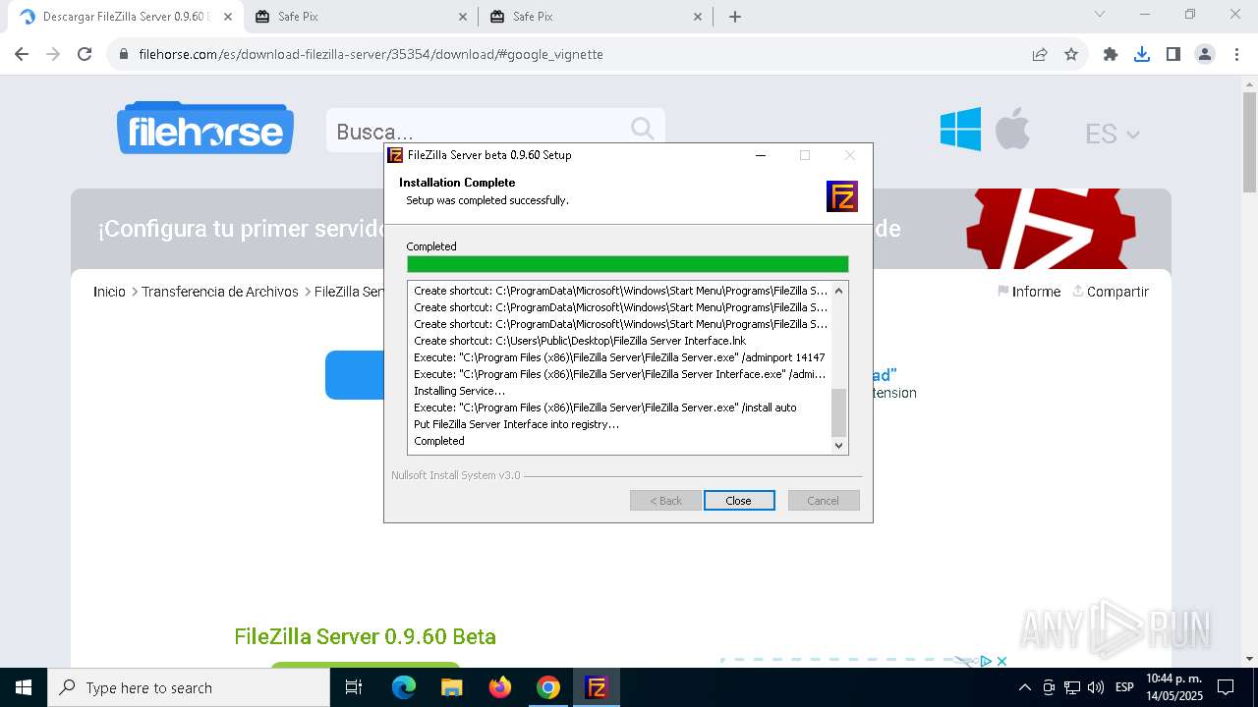This screenshot has width=1258, height=707.
Task: Open the Transferencia de Archivos breadcrumb
Action: point(220,292)
